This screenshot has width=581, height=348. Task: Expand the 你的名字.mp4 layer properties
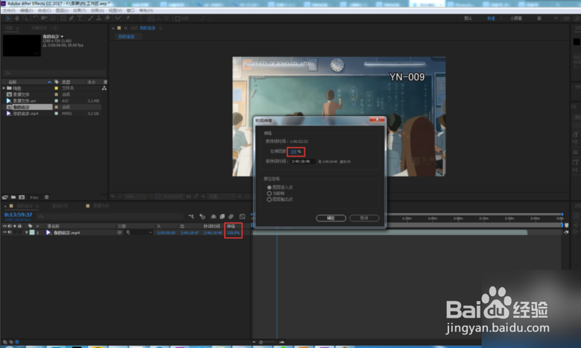pyautogui.click(x=26, y=233)
